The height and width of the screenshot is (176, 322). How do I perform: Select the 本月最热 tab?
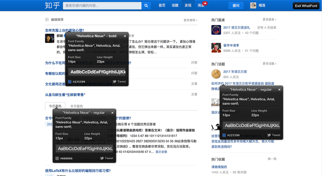click(76, 106)
